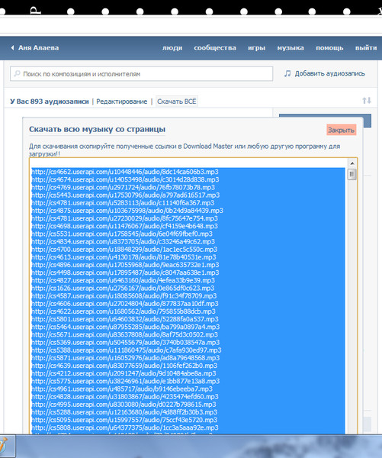This screenshot has height=458, width=382.
Task: Click the search field for compositions
Action: pyautogui.click(x=142, y=73)
